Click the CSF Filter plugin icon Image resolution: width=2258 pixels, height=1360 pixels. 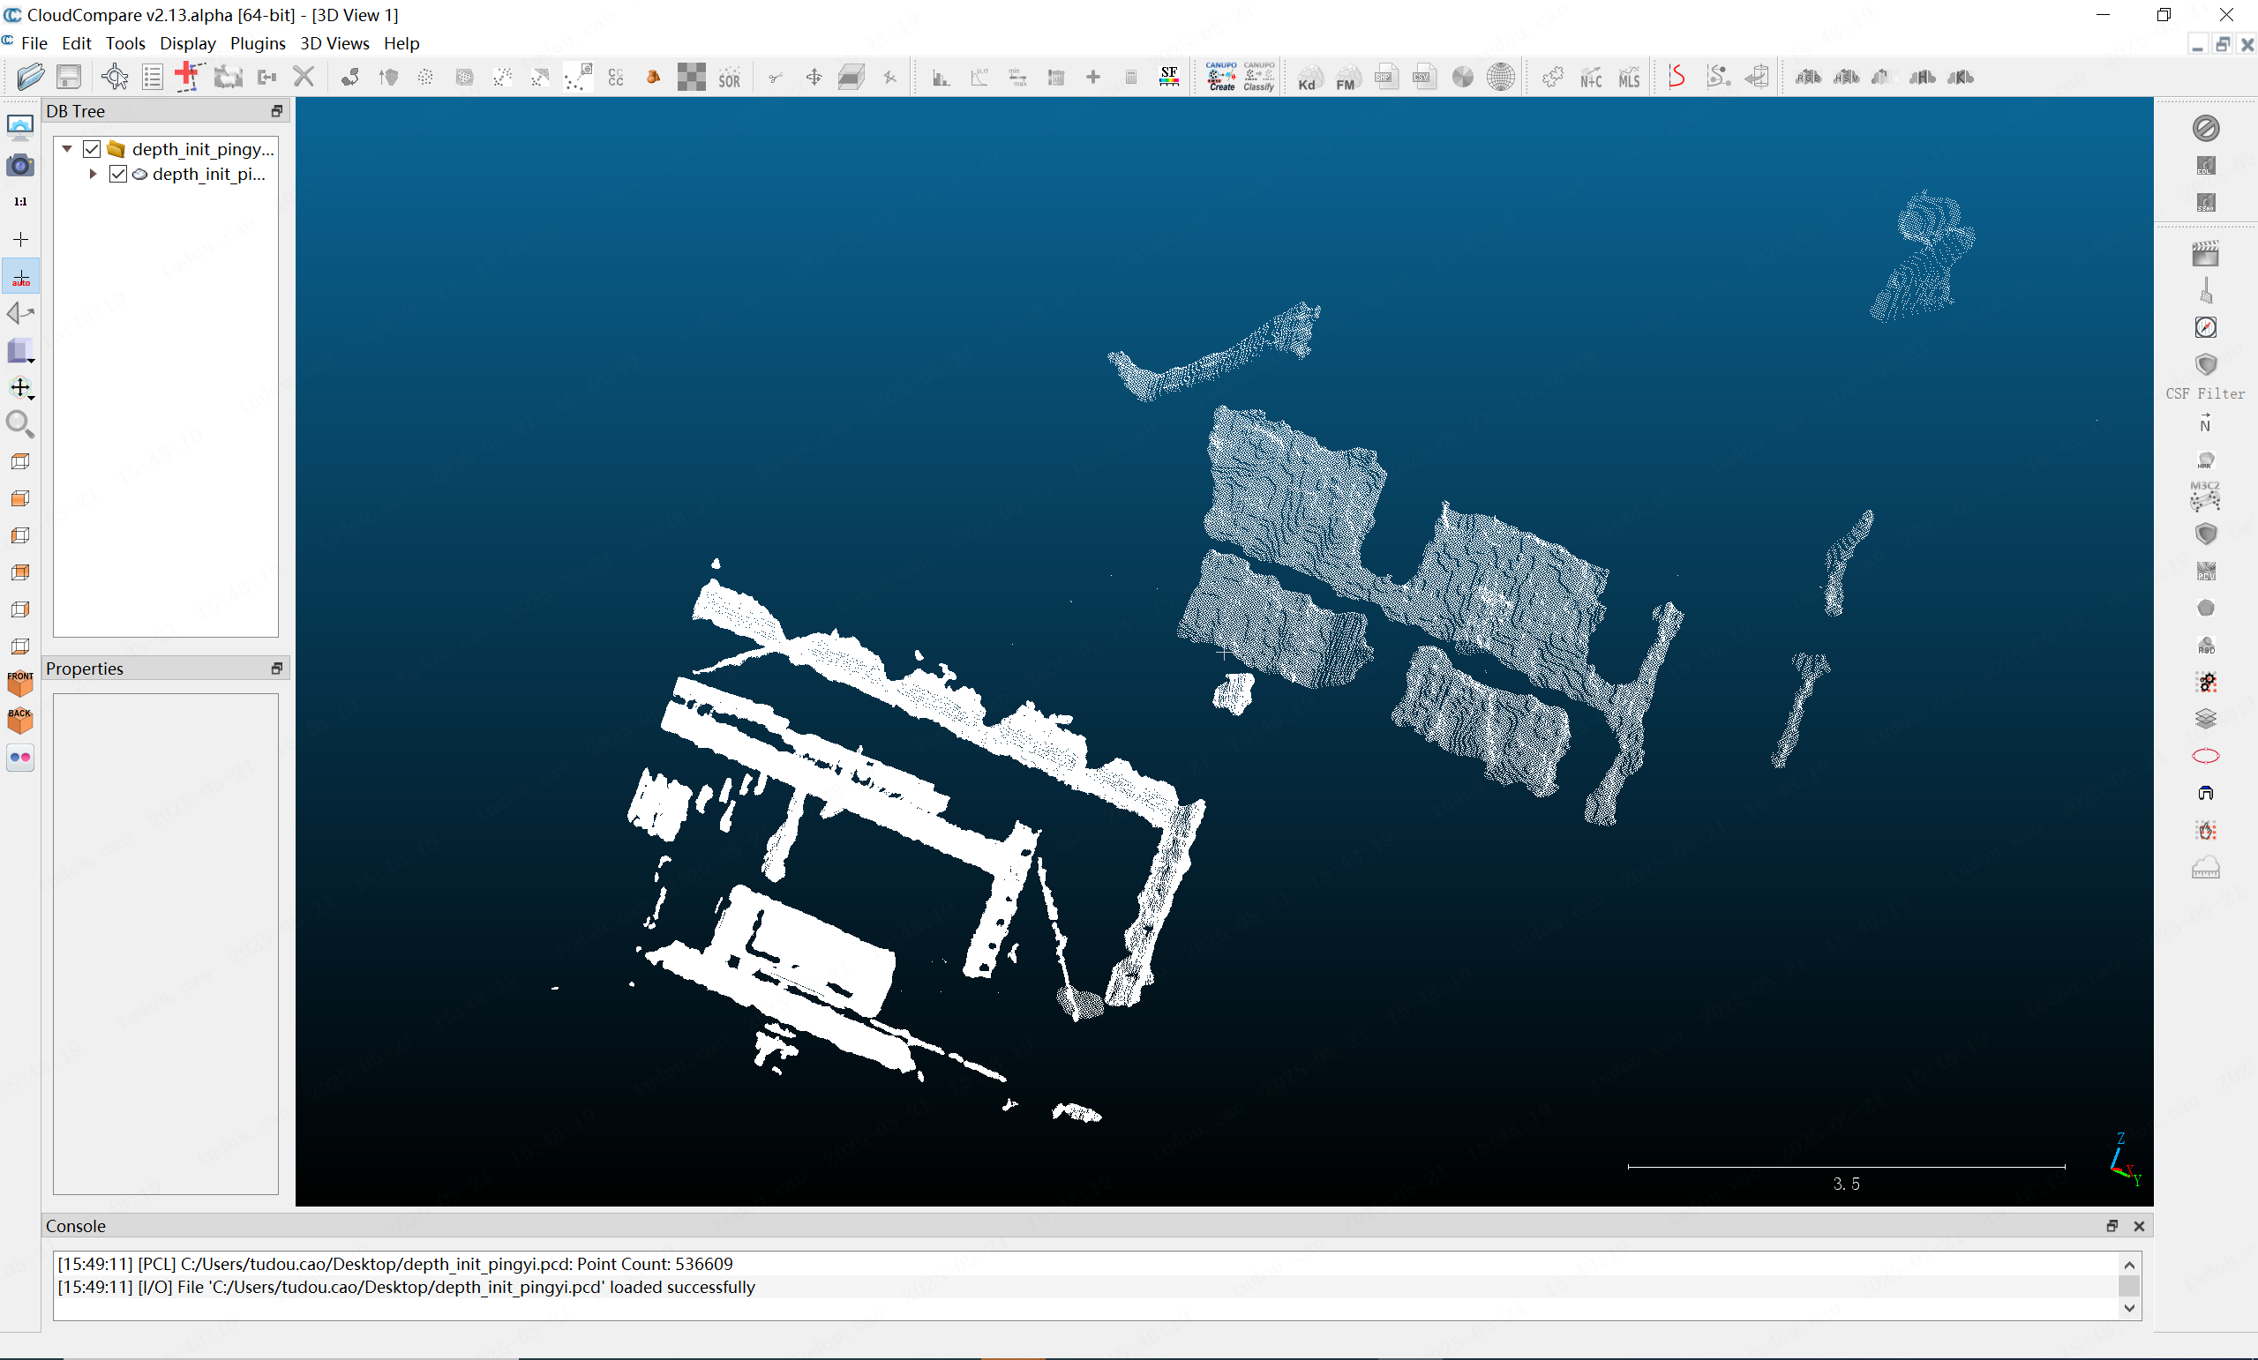tap(2205, 365)
